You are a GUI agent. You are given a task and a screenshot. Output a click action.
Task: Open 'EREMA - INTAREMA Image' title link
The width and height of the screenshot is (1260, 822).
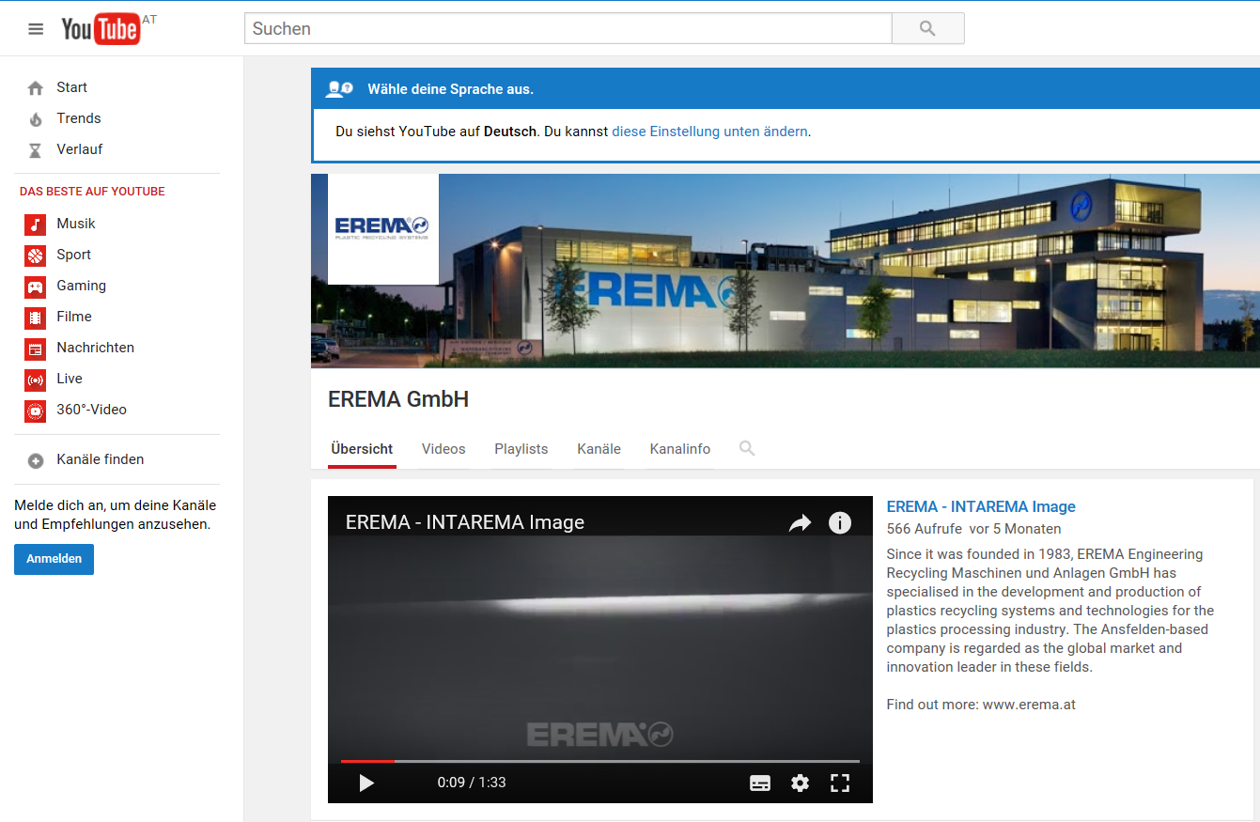coord(981,506)
